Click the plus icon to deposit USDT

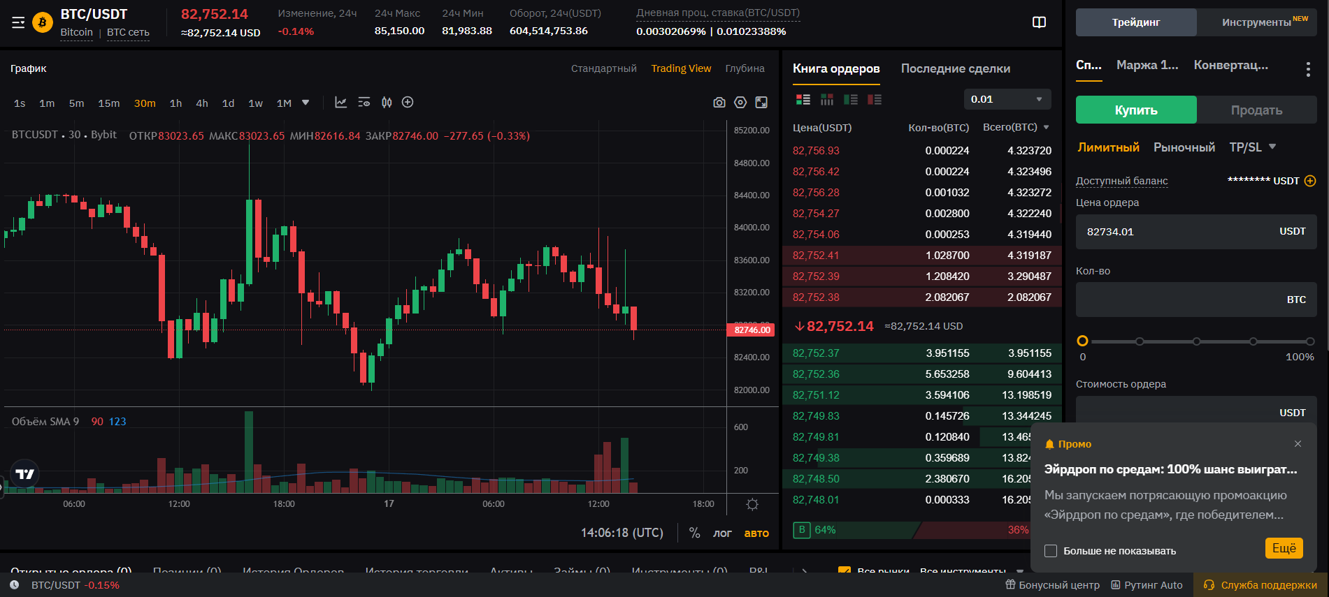(1310, 181)
